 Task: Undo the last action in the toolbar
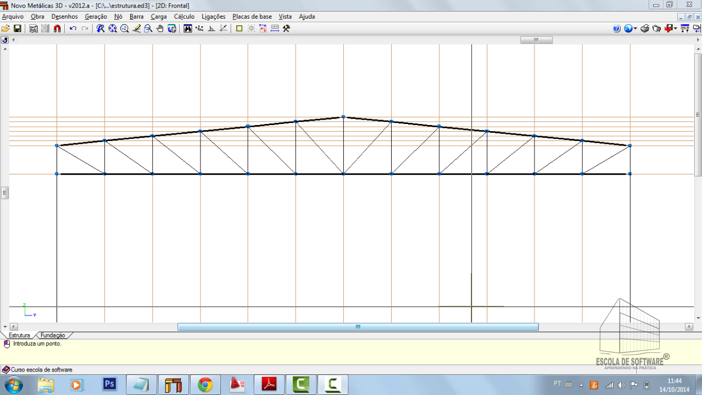click(73, 29)
